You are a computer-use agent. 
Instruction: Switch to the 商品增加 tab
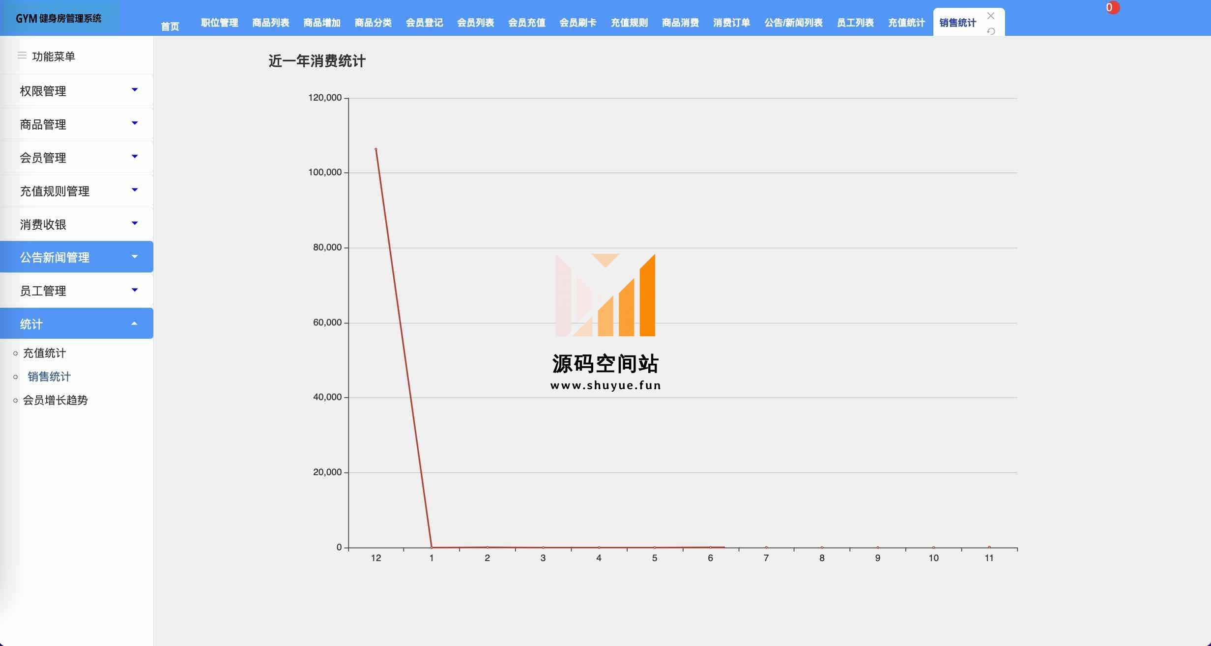coord(322,23)
